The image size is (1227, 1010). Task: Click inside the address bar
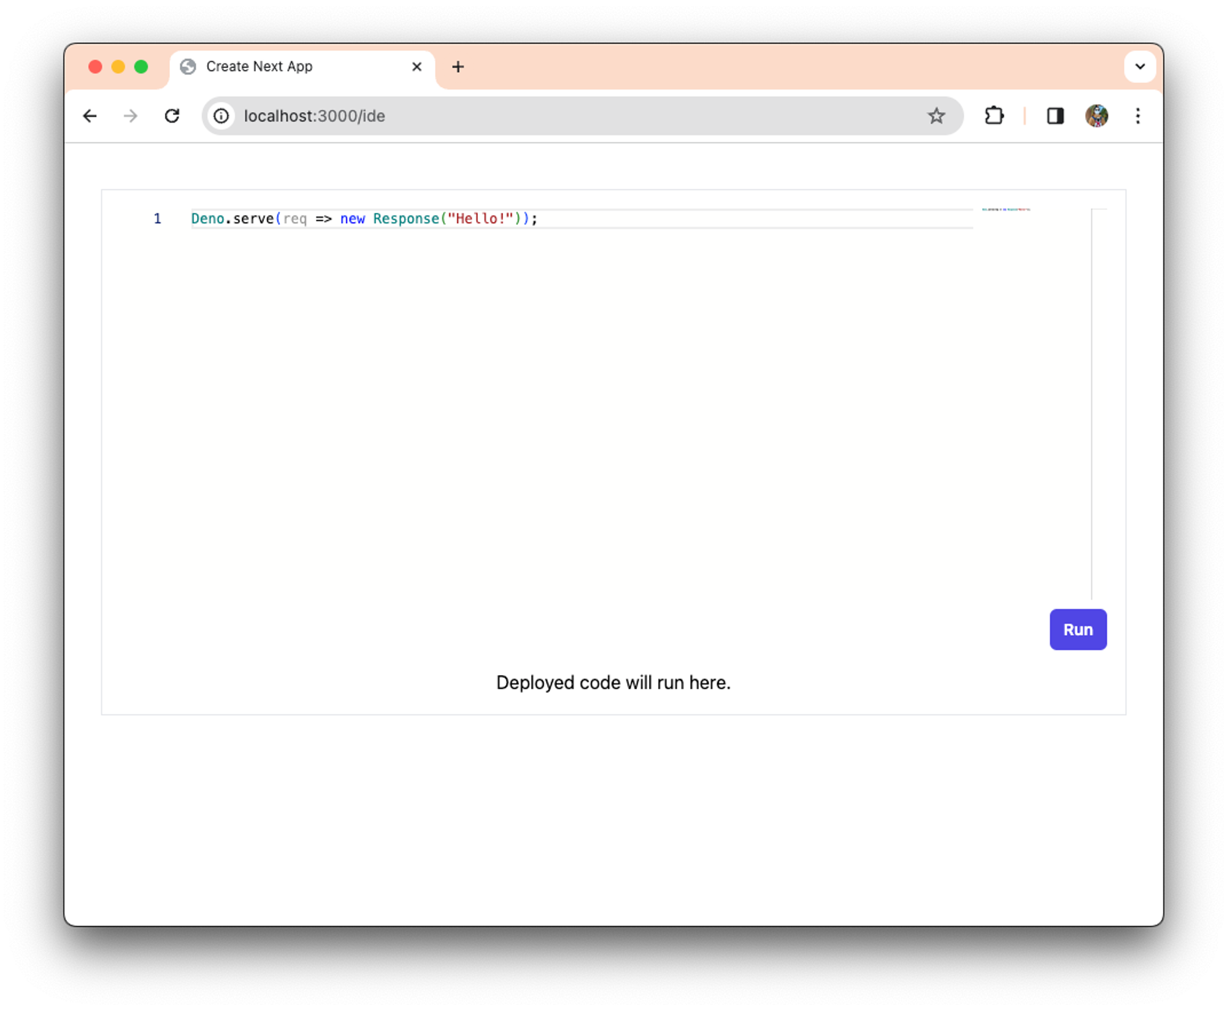(491, 116)
